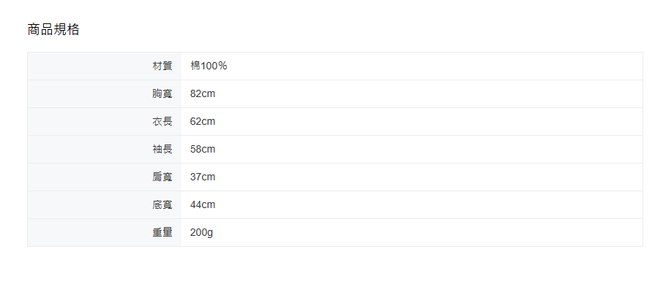Click the 82cm chest width value
Screen dimensions: 671x284
(203, 94)
